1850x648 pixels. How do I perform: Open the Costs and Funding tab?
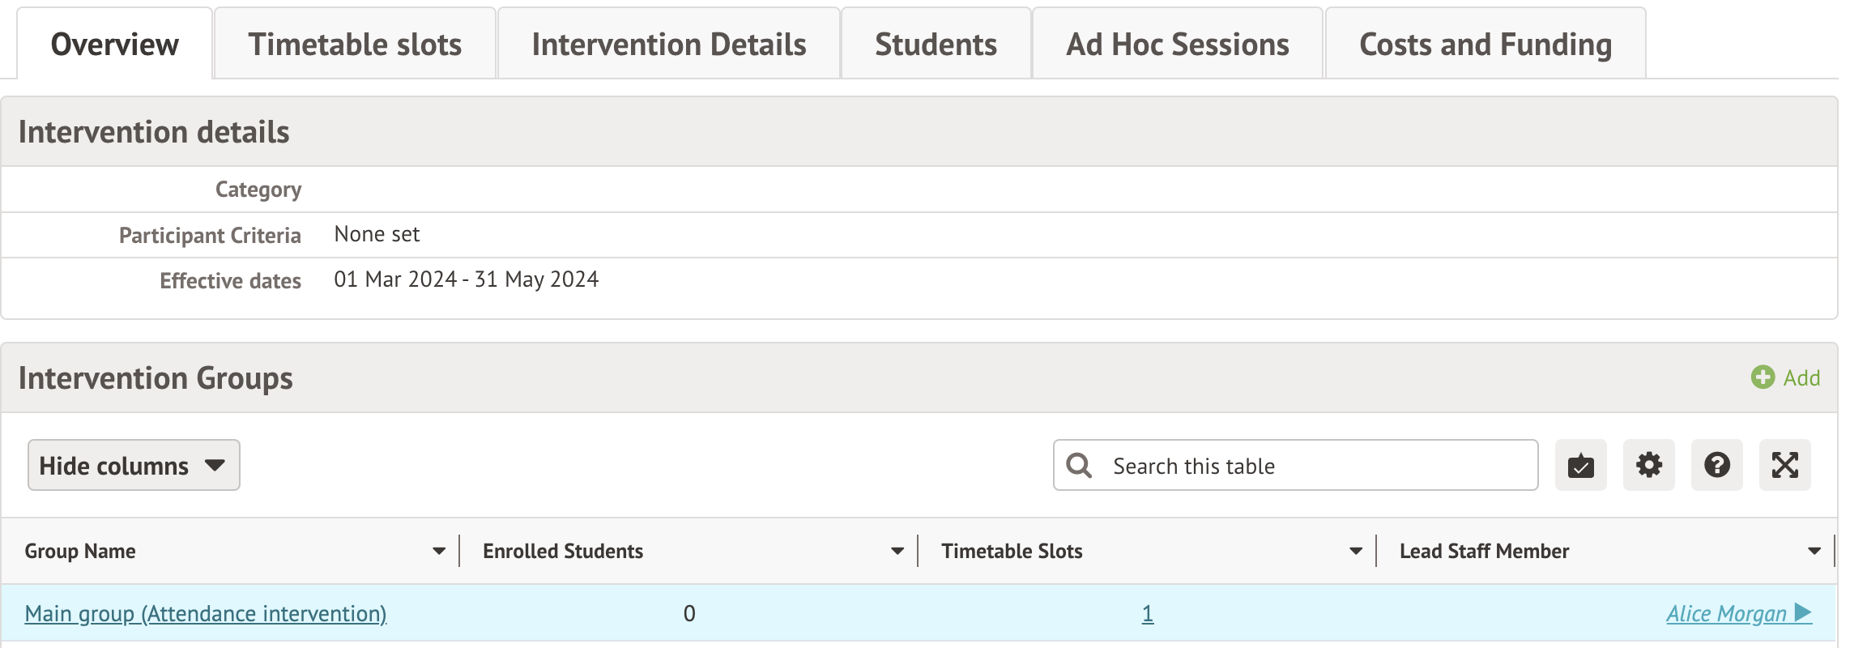click(1485, 45)
